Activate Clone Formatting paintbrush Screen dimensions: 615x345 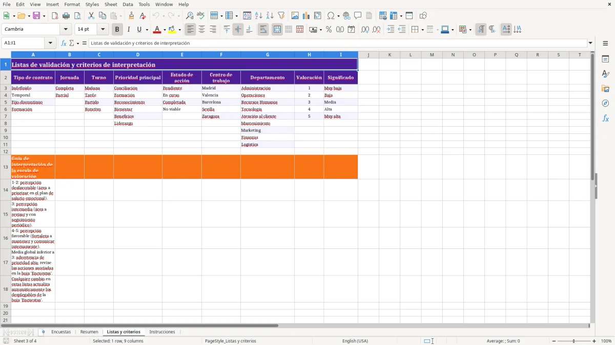[131, 16]
